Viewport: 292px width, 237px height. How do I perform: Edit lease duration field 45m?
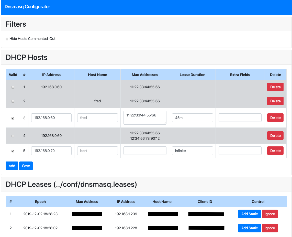[x=192, y=118]
